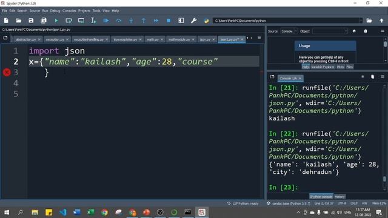Screen dimensions: 388x218
Task: Open the Help pane options menu
Action: click(x=383, y=31)
